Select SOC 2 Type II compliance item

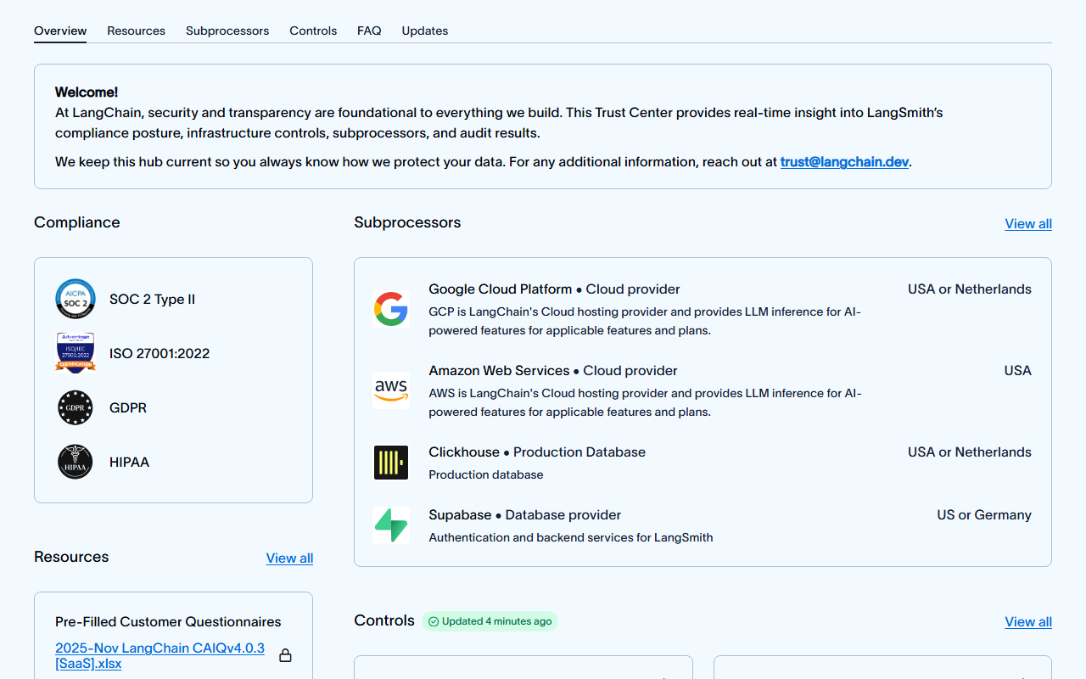coord(152,299)
